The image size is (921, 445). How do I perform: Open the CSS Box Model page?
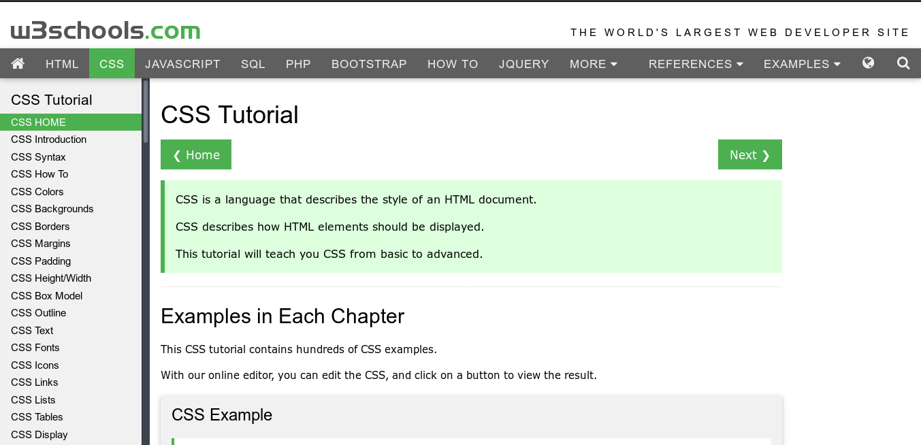[x=46, y=295]
